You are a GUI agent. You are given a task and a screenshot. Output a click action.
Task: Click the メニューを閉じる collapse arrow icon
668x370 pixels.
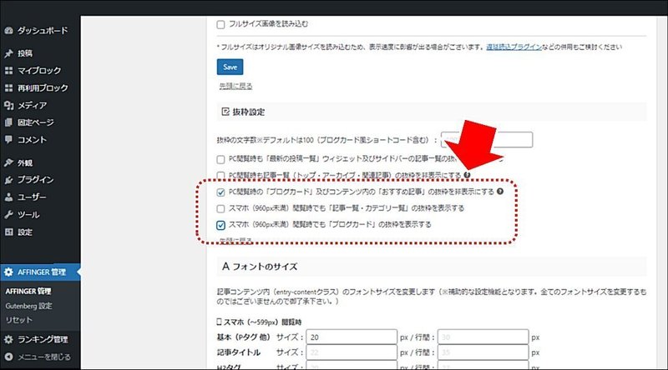[8, 357]
